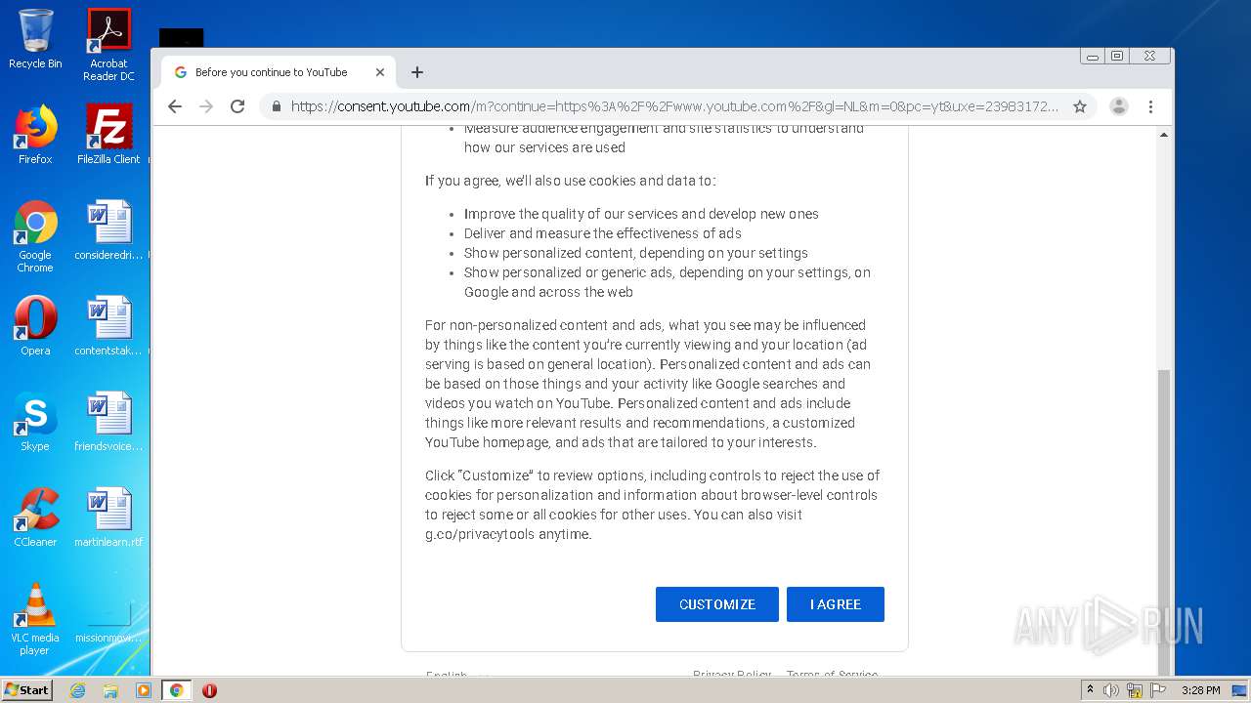Open the network tray icon
This screenshot has width=1251, height=703.
tap(1135, 690)
